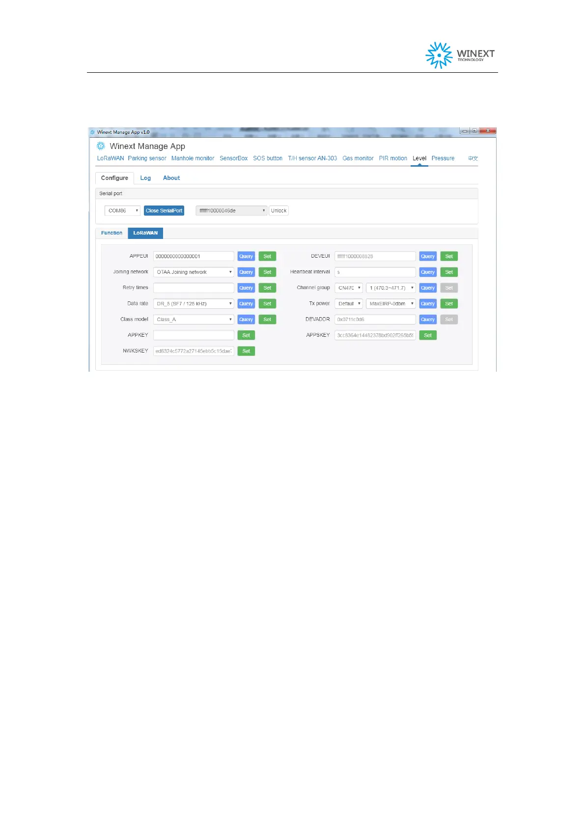
Task: Select the LoRaWAN sub-tab
Action: pos(145,233)
